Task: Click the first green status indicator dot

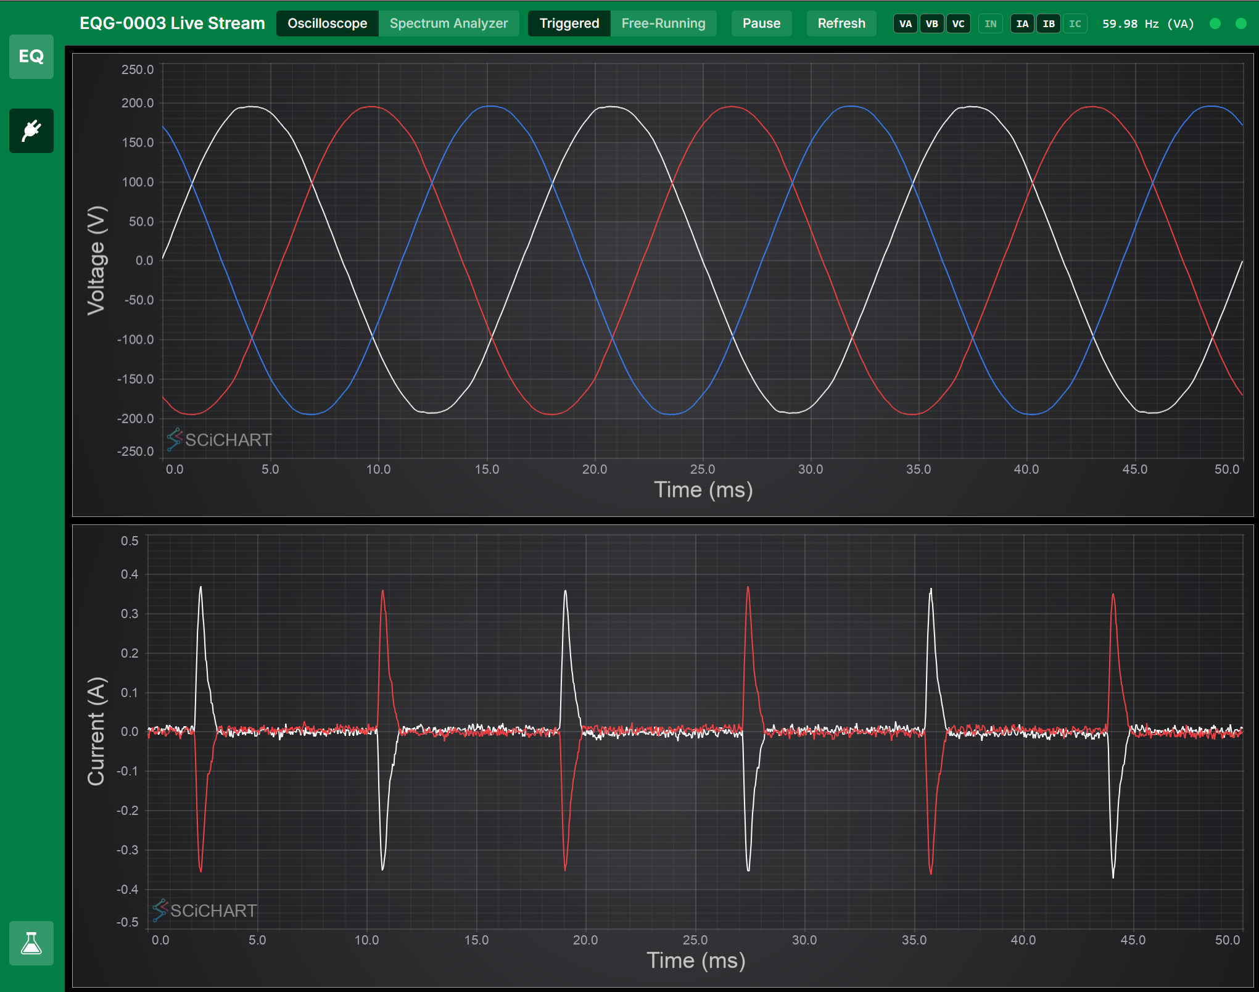Action: (x=1215, y=24)
